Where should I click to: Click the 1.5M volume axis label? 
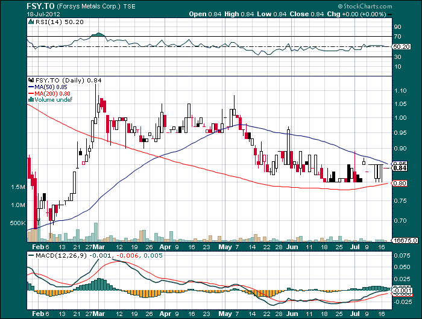tap(17, 187)
